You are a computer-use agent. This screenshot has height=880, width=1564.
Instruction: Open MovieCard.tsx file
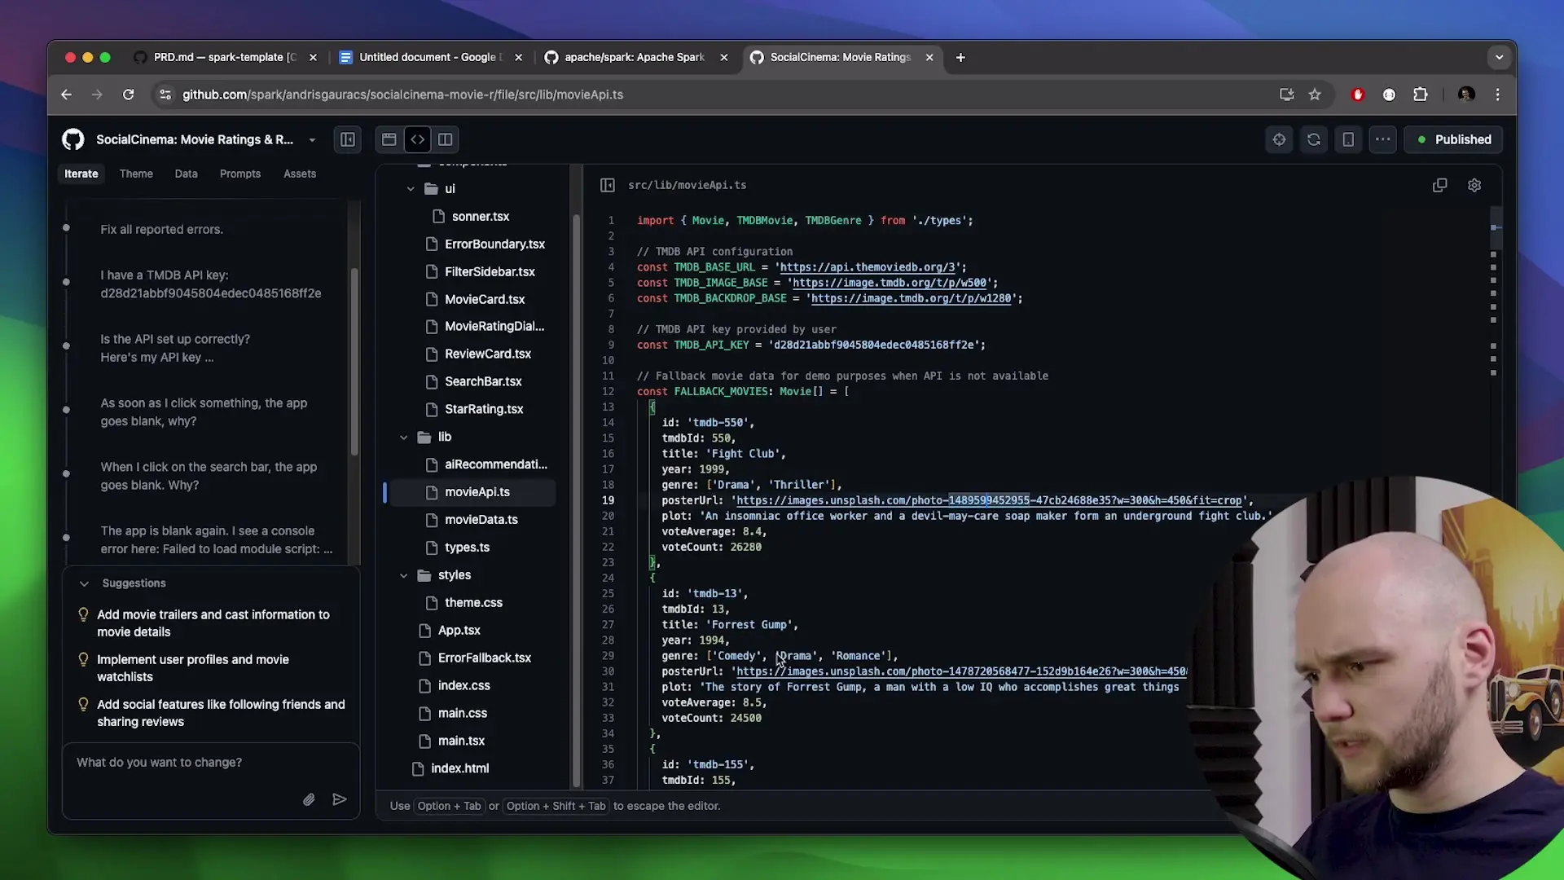click(485, 299)
